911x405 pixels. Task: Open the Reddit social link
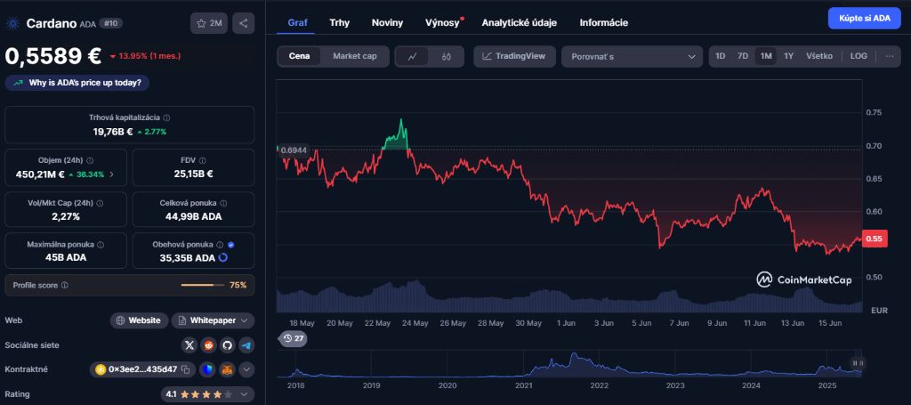[208, 344]
